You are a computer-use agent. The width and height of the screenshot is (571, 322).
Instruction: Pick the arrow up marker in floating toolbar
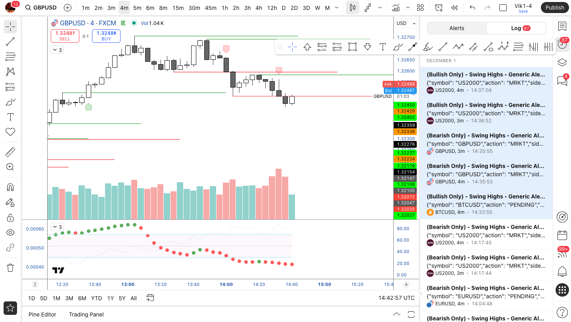307,47
